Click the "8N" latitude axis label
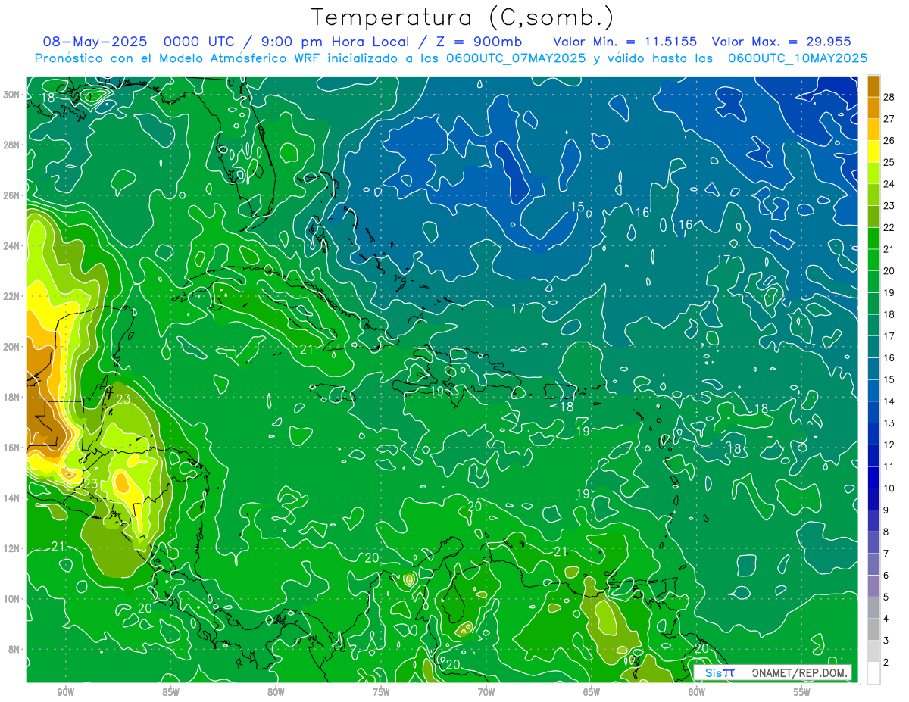The image size is (909, 702). (14, 649)
